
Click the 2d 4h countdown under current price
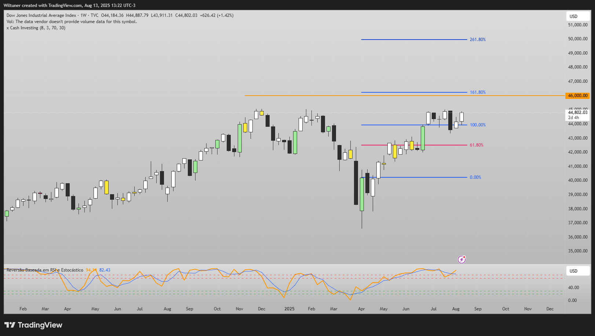pos(573,118)
